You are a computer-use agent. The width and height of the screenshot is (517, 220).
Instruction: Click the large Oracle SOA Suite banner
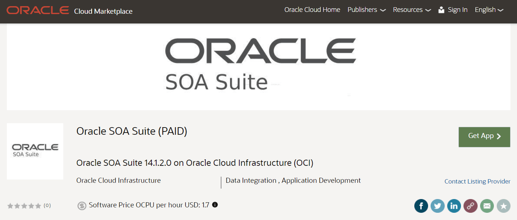point(258,67)
